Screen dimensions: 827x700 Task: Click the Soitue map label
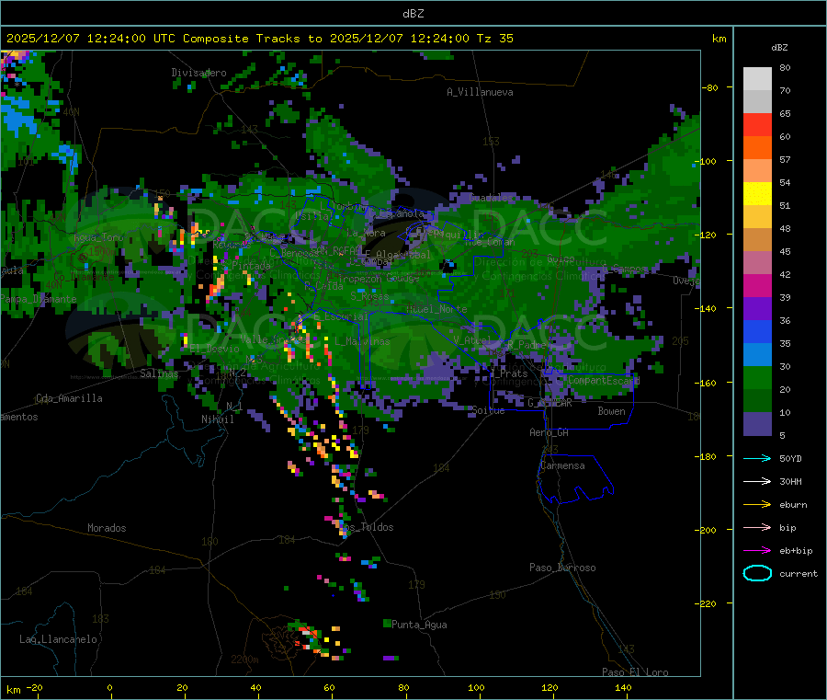[489, 410]
